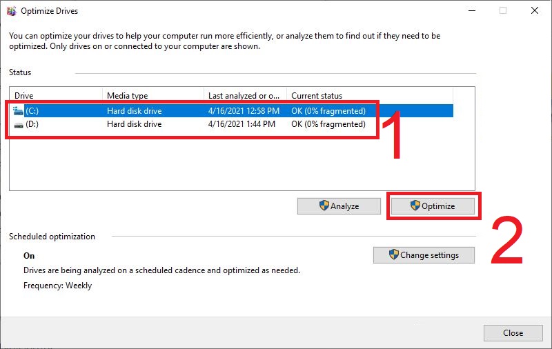Click the Last analyzed column header
Screen dimensions: 552x349
click(244, 96)
